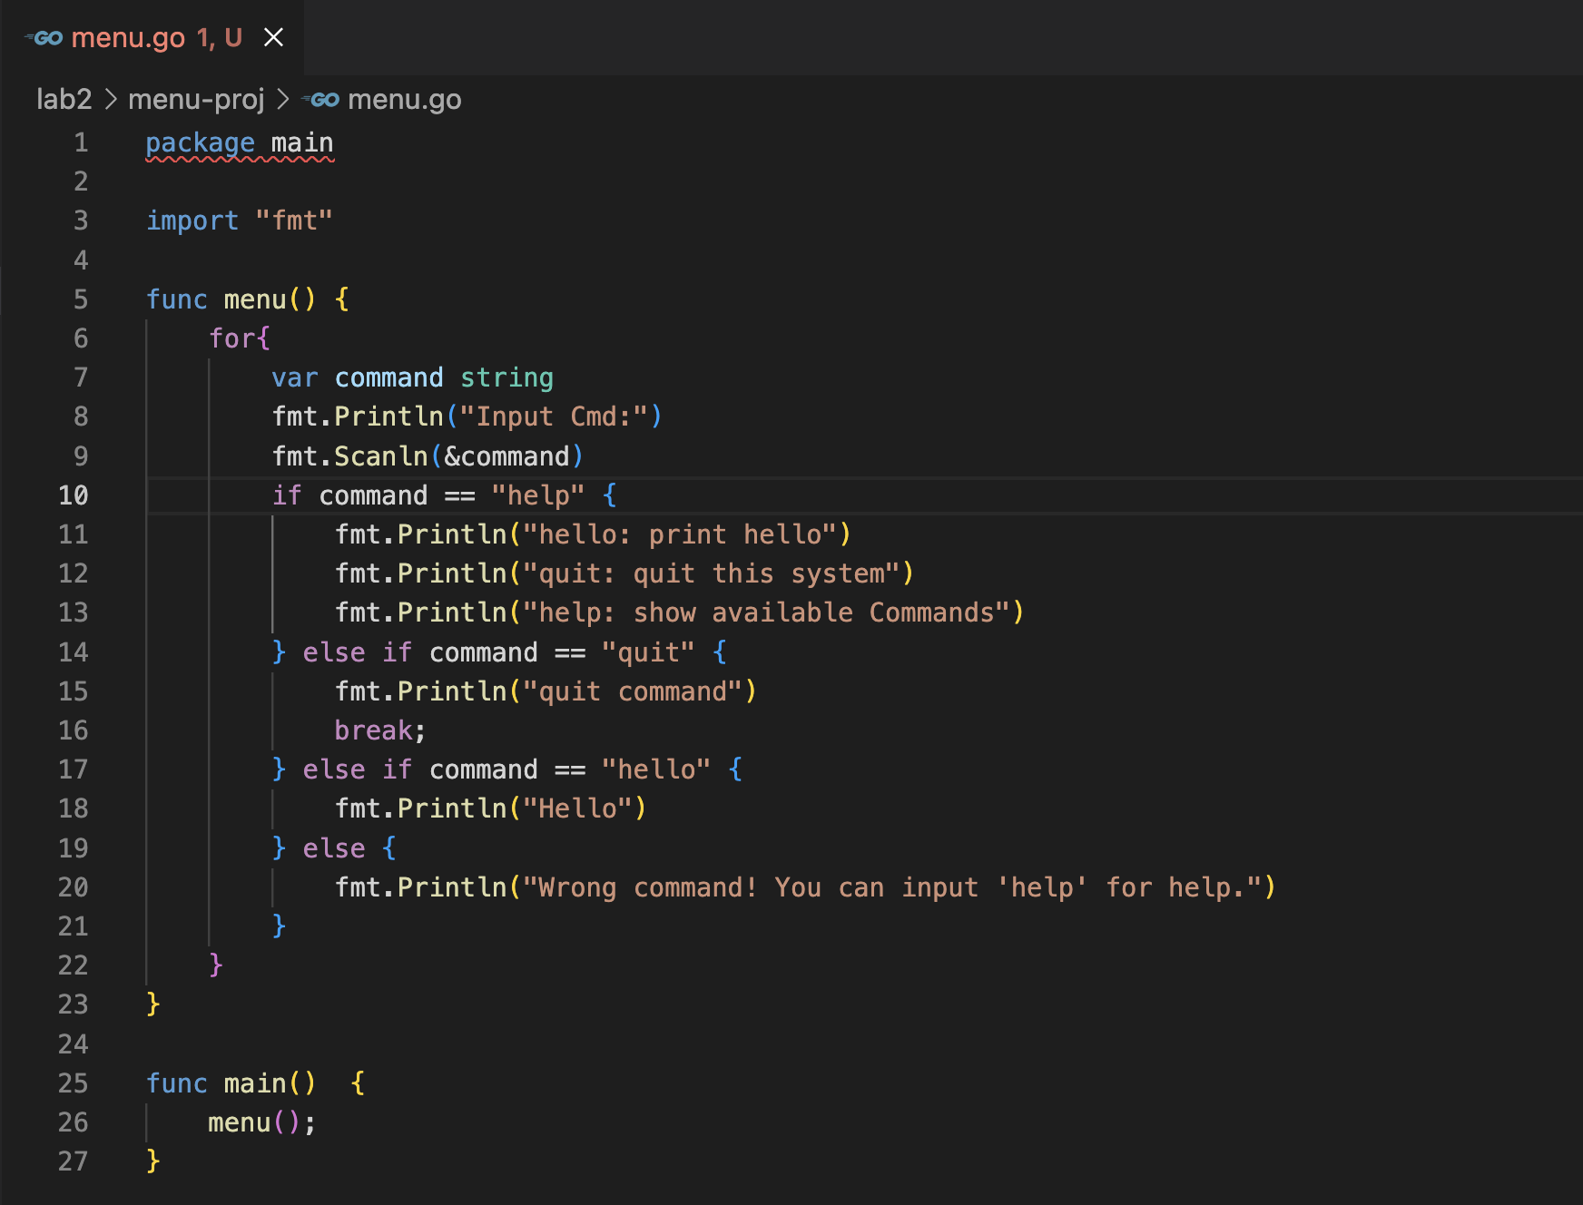Click the break statement
This screenshot has width=1583, height=1205.
click(373, 730)
